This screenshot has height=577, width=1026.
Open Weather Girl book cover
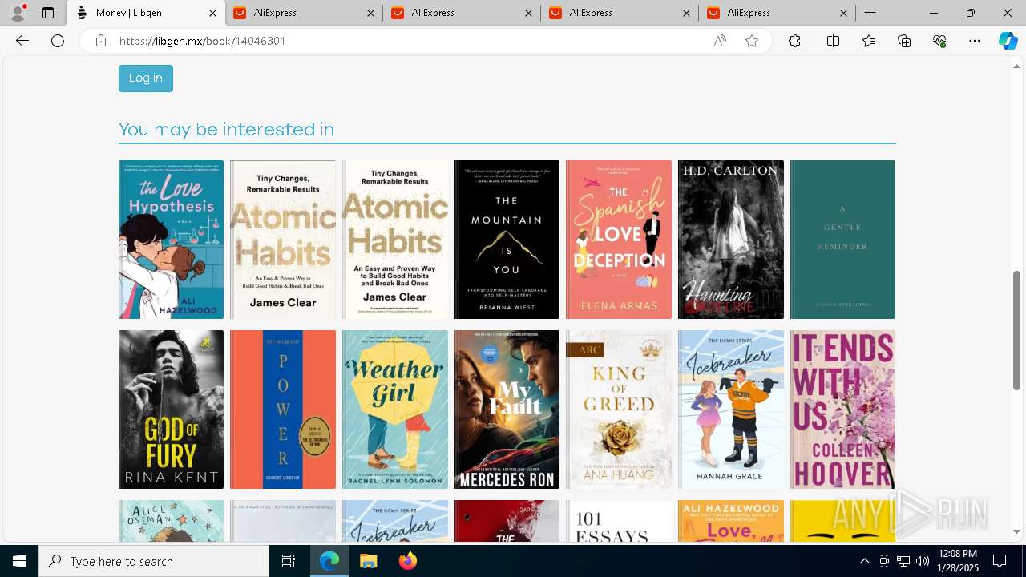(x=395, y=410)
